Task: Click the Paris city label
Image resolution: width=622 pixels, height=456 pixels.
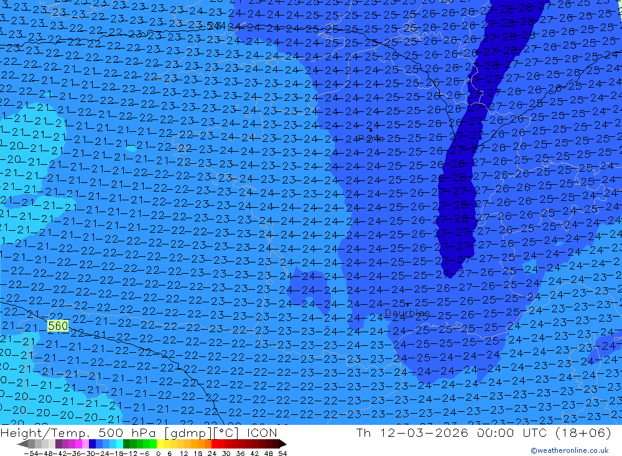Action: point(370,138)
